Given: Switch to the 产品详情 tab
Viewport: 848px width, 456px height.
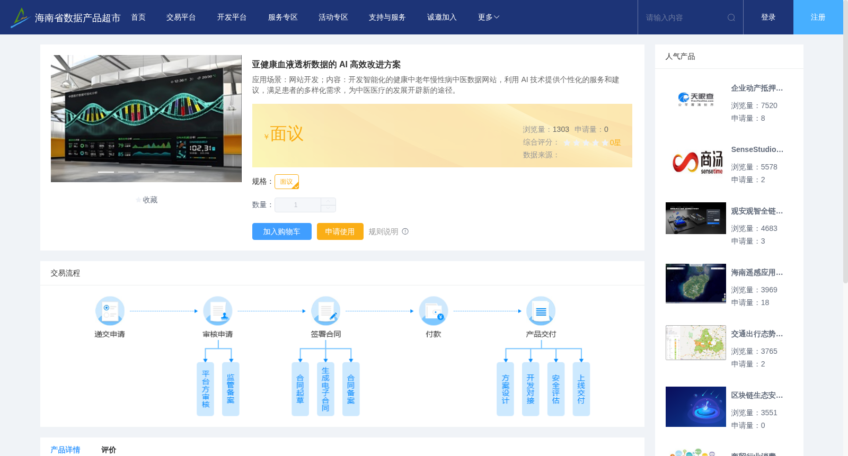Looking at the screenshot, I should point(65,450).
